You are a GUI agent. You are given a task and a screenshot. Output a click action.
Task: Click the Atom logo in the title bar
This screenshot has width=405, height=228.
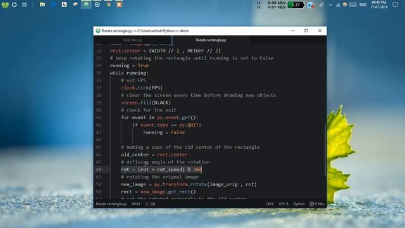[x=98, y=31]
